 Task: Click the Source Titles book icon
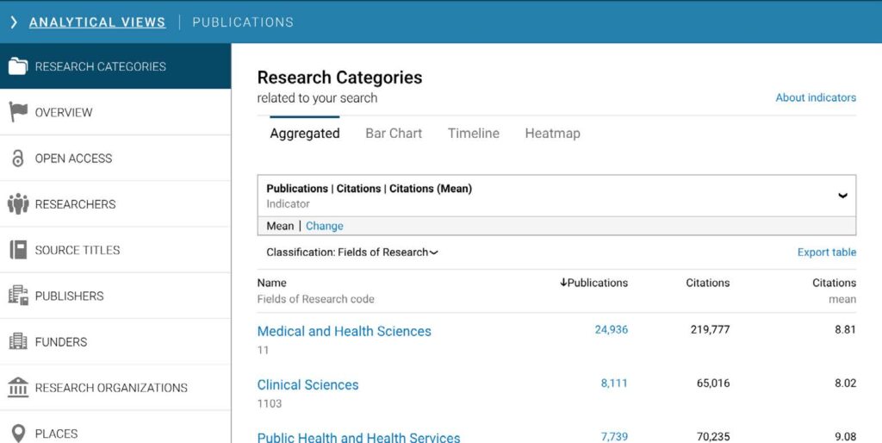(x=17, y=250)
